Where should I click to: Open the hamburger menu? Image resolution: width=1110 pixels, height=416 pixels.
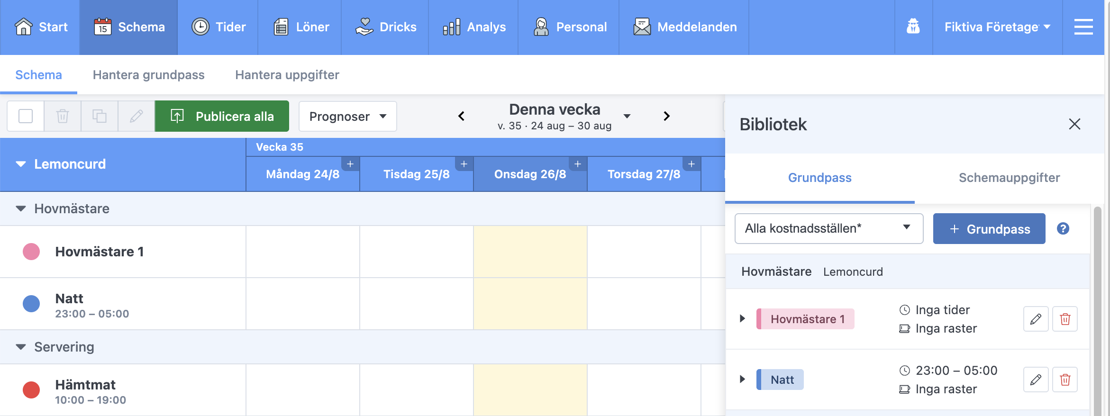pos(1083,27)
